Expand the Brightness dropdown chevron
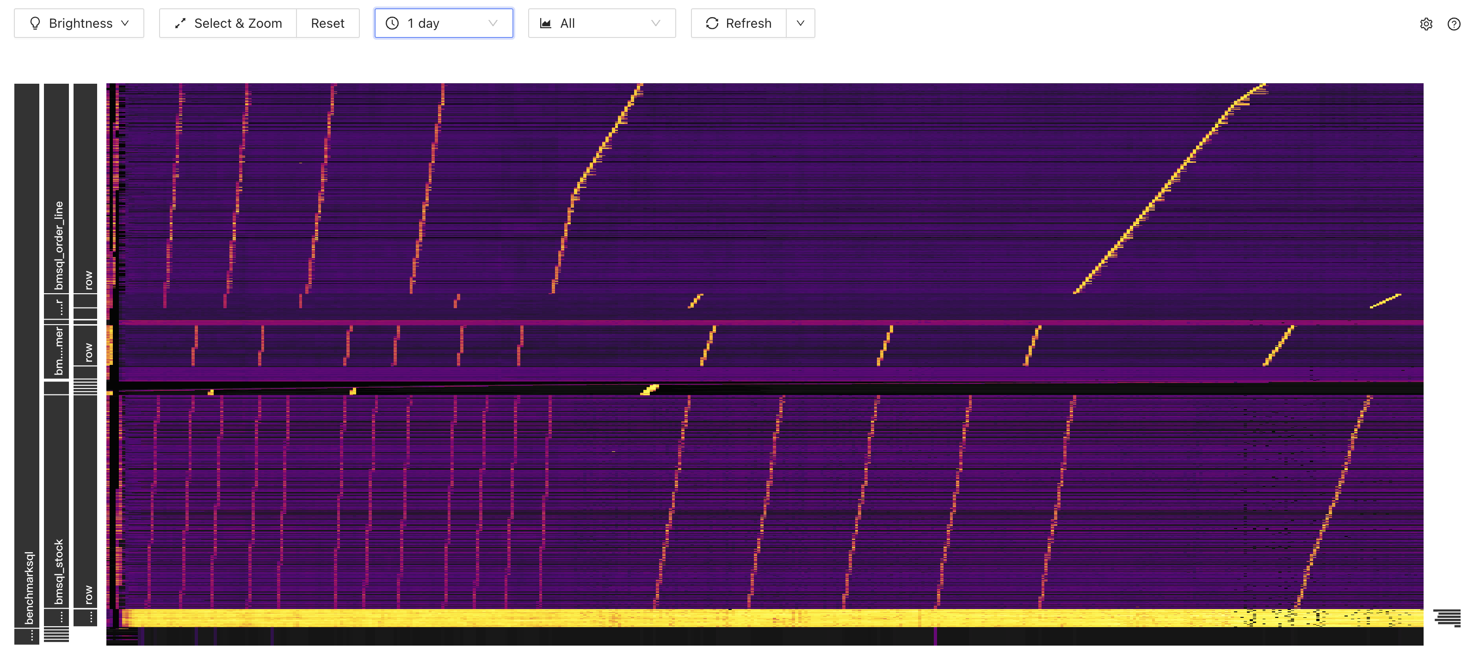 (x=125, y=24)
